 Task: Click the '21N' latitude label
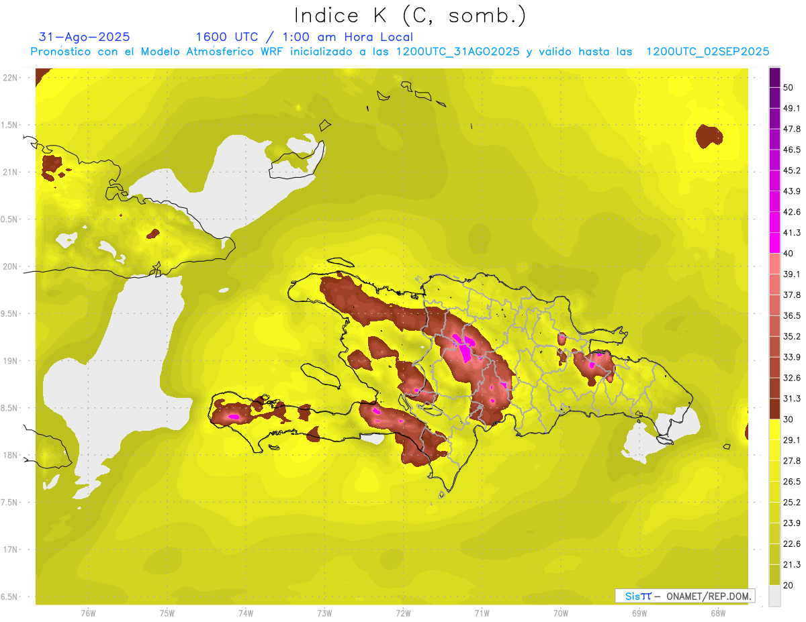point(10,172)
